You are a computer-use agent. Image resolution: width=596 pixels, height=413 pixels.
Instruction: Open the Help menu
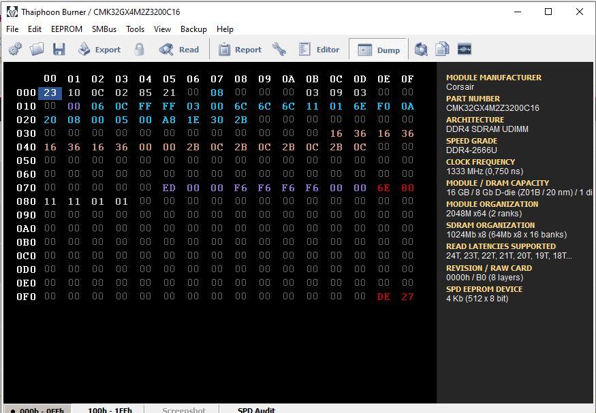point(225,29)
